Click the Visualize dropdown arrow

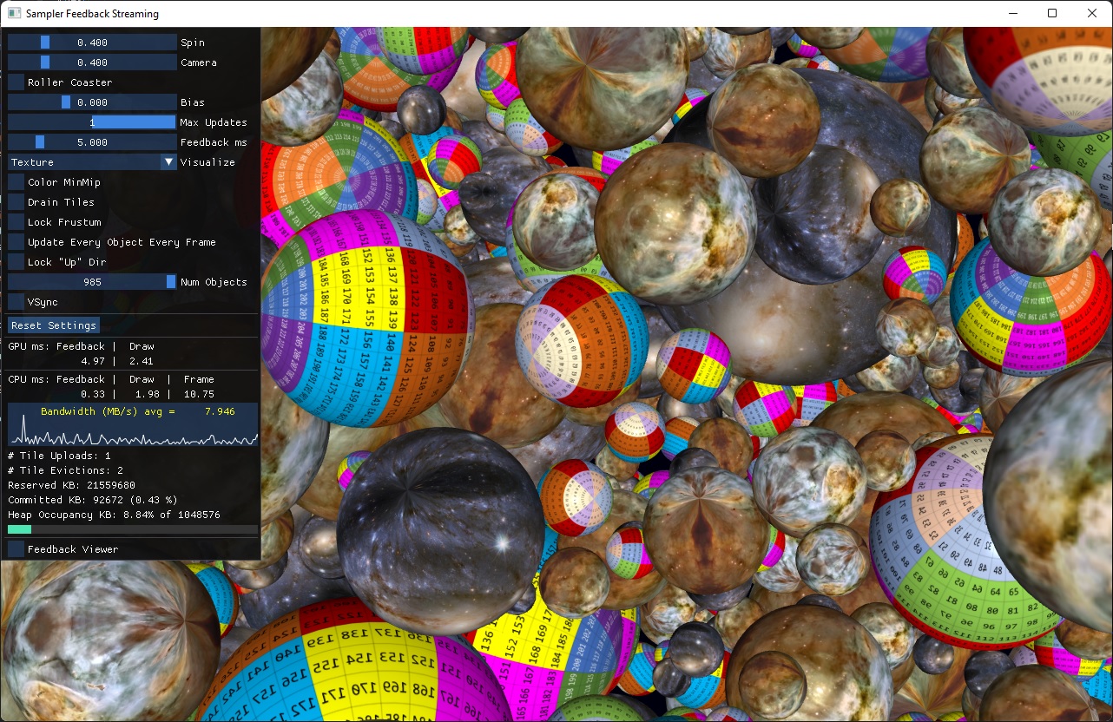click(x=168, y=162)
